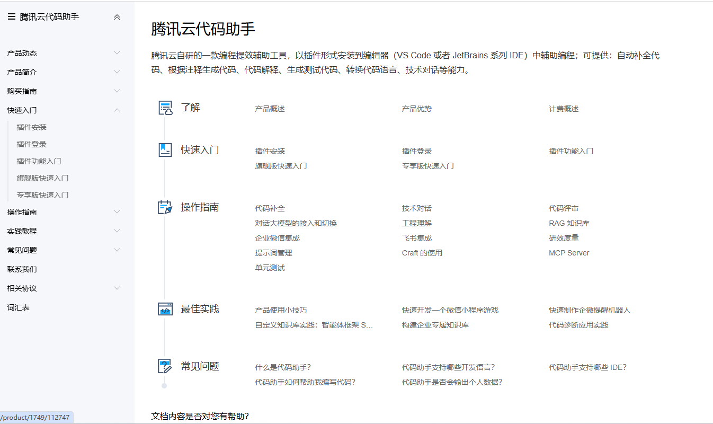Open 自定义知识库实践：智能体框架 link
Viewport: 713px width, 424px height.
click(x=315, y=325)
